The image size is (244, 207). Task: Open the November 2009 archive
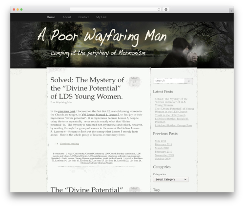[x=164, y=155]
